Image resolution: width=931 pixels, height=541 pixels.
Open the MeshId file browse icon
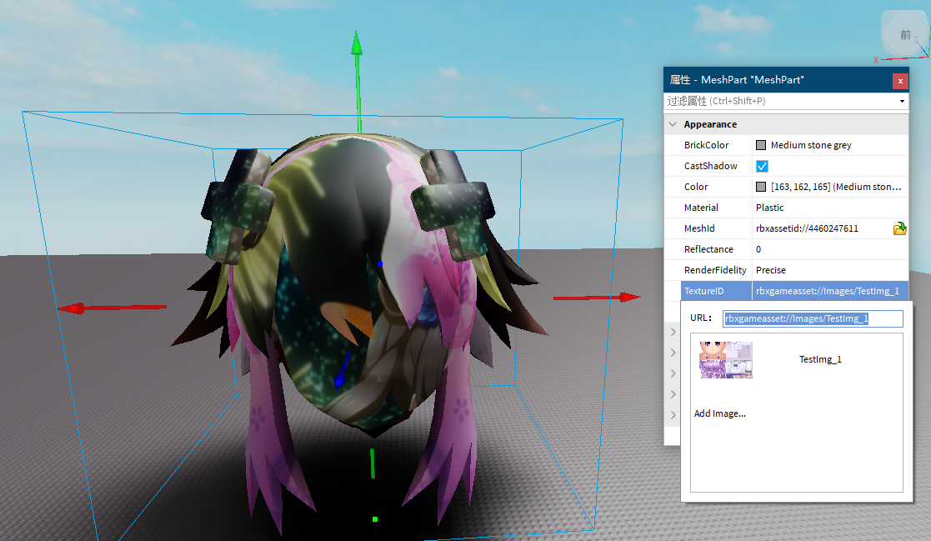coord(899,228)
